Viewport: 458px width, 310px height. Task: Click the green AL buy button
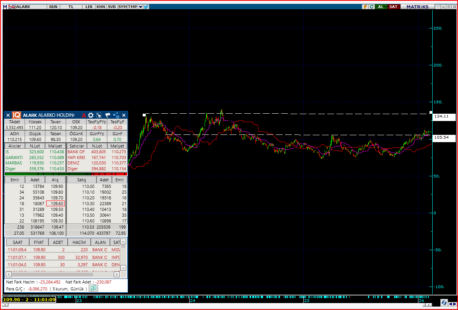pyautogui.click(x=381, y=7)
